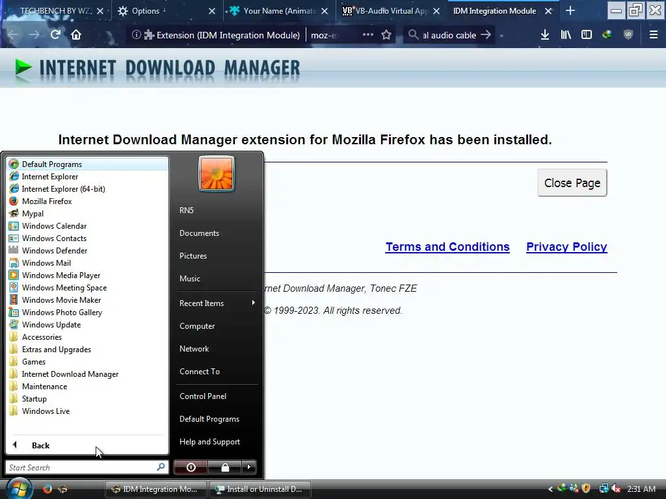The width and height of the screenshot is (666, 499).
Task: Click the muted volume tray icon
Action: [x=616, y=489]
